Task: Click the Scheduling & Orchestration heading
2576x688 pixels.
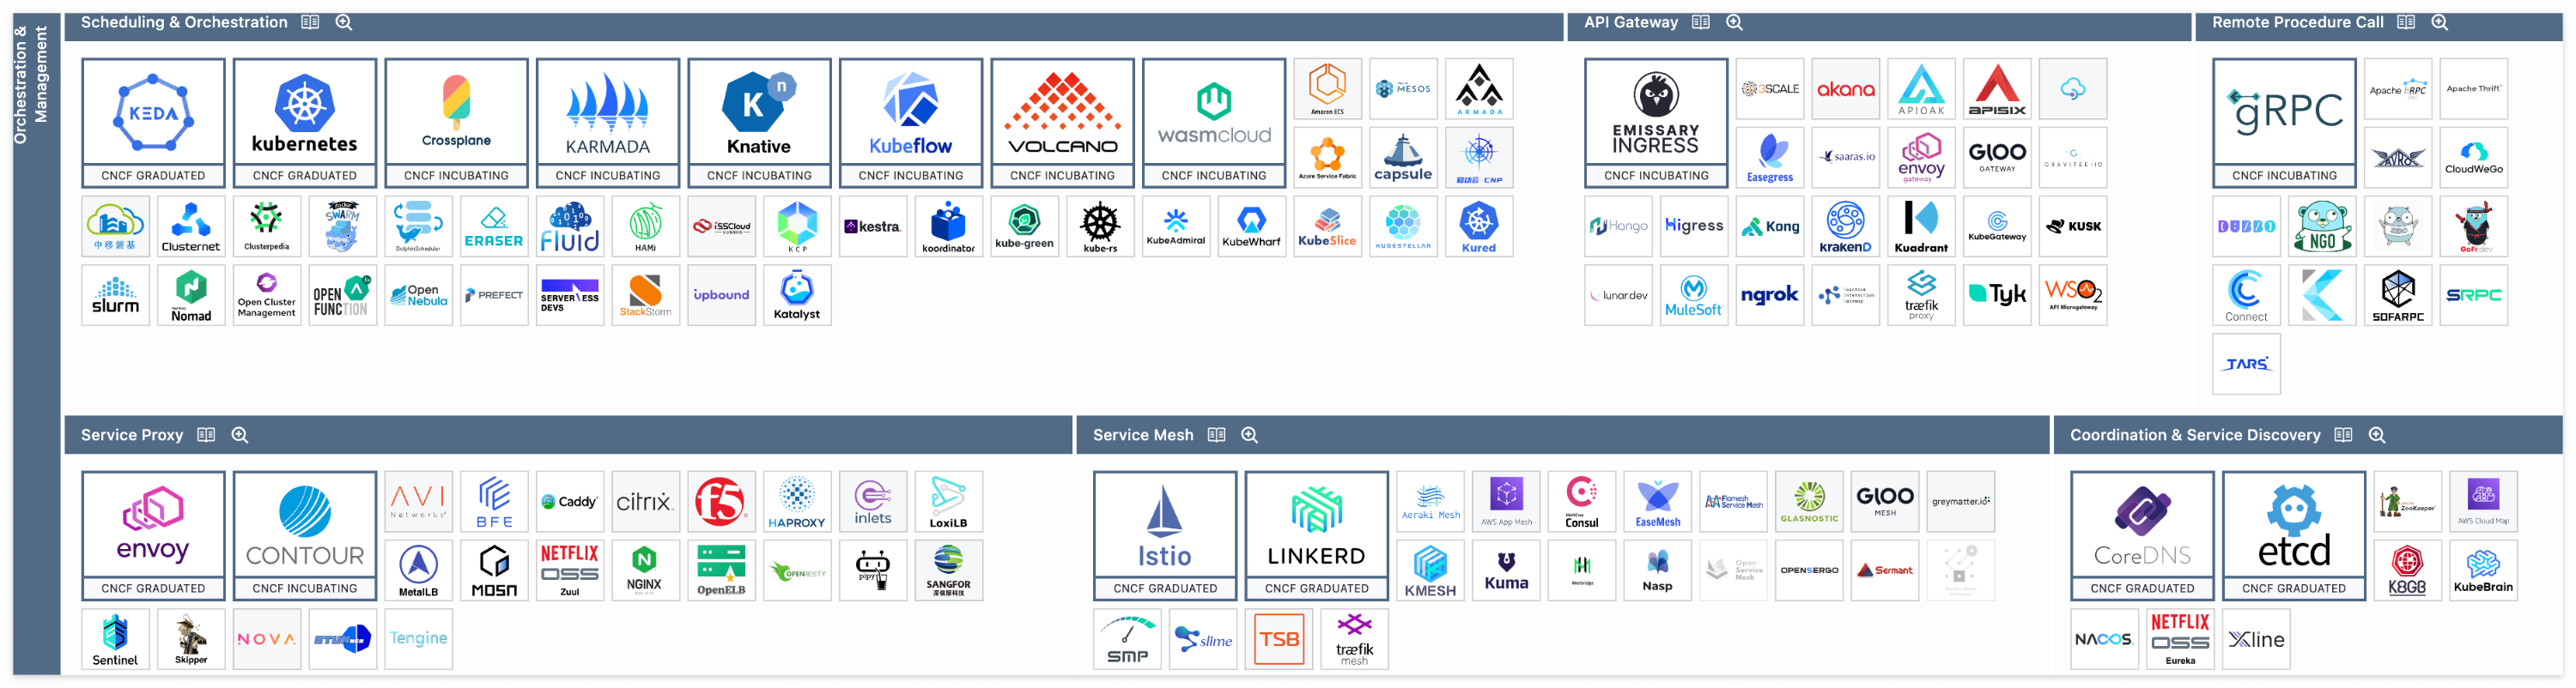Action: (184, 22)
